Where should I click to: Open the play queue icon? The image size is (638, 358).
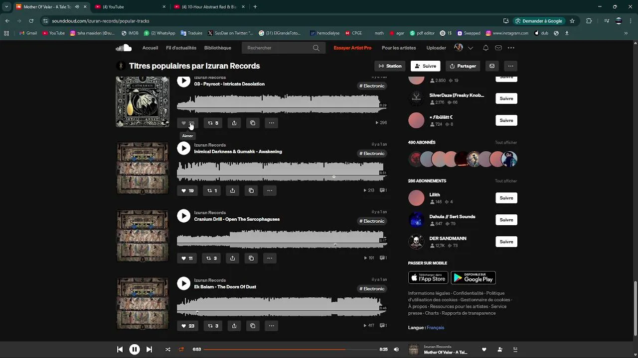(515, 350)
